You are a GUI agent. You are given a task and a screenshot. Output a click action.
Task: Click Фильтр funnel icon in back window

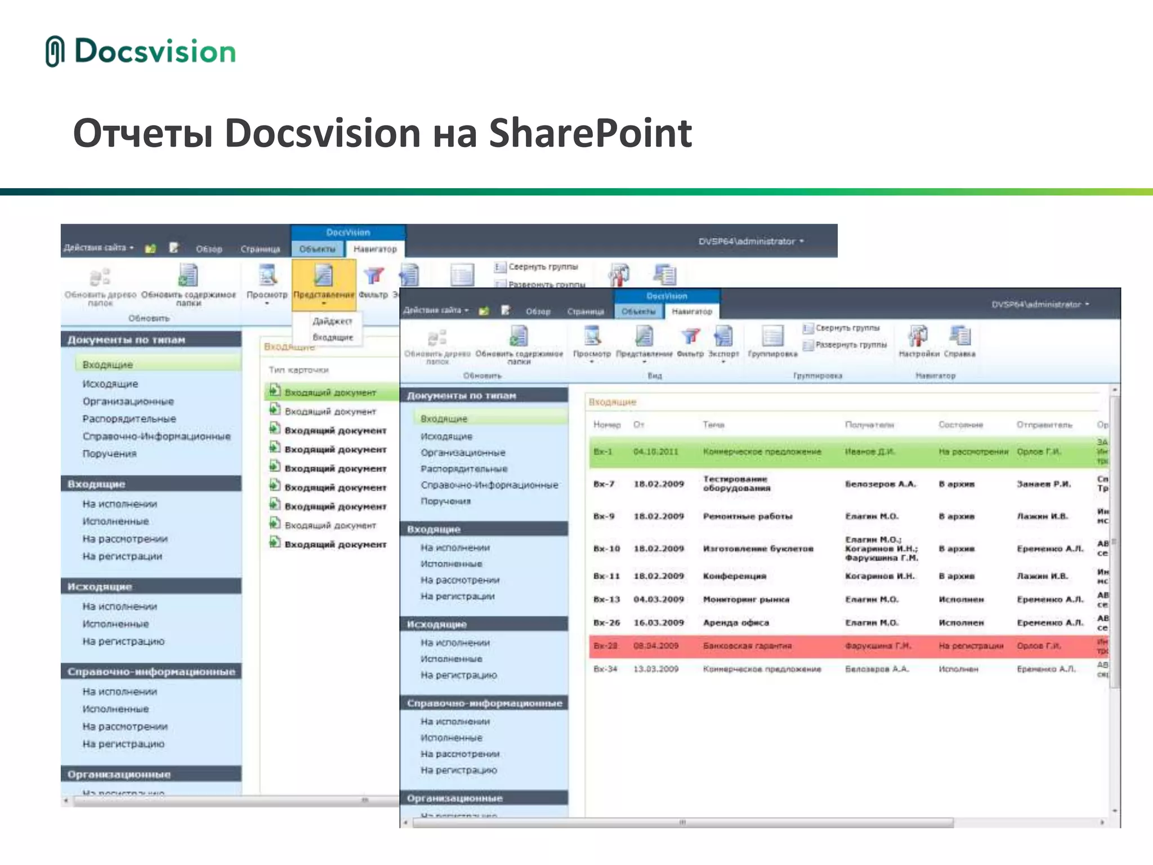point(374,275)
